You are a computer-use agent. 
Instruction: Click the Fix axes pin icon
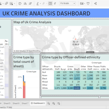55,4
